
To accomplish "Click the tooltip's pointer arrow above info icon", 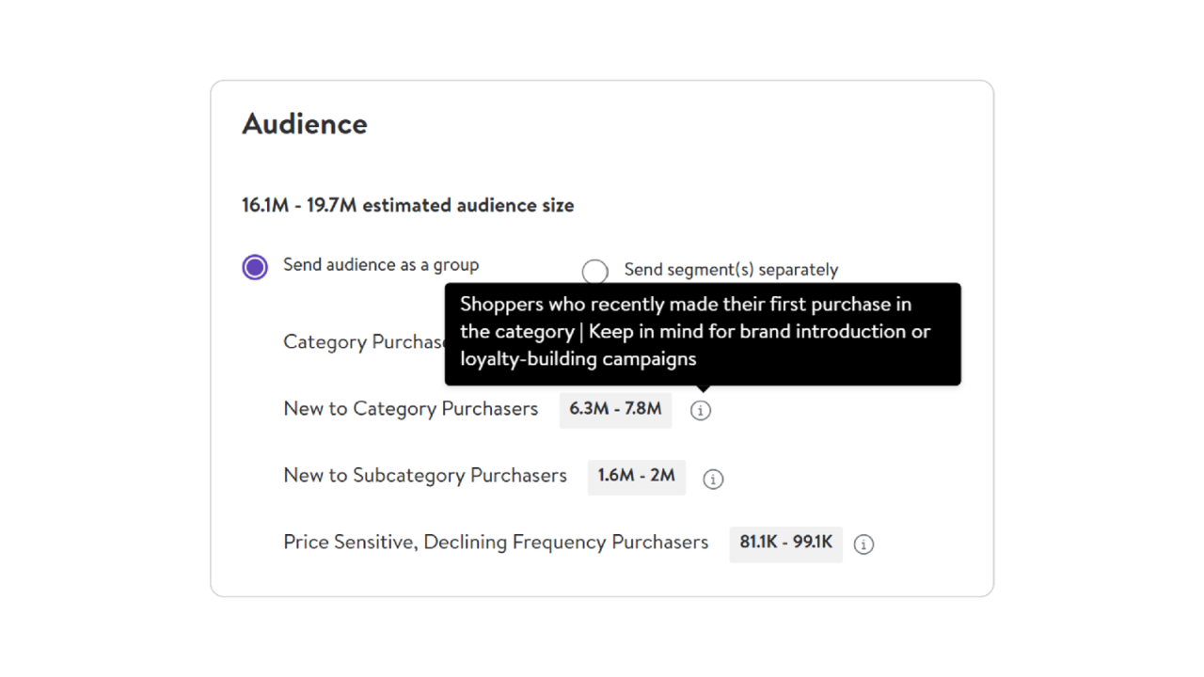I will point(703,388).
